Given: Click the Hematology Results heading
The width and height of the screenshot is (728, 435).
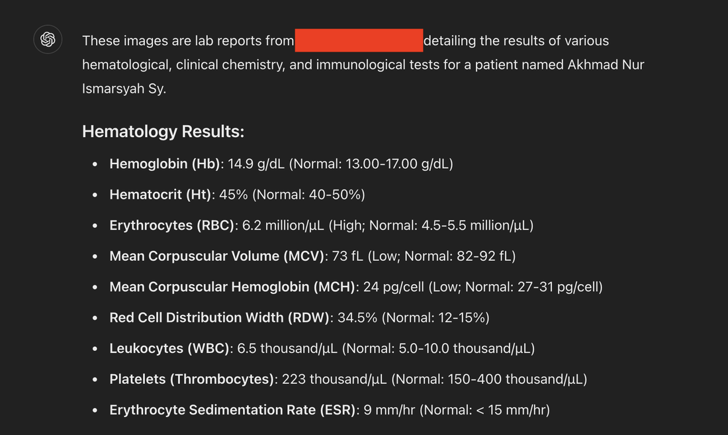Looking at the screenshot, I should 163,131.
